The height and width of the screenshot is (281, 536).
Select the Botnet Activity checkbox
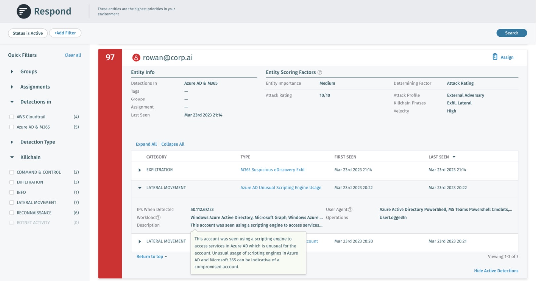click(12, 223)
